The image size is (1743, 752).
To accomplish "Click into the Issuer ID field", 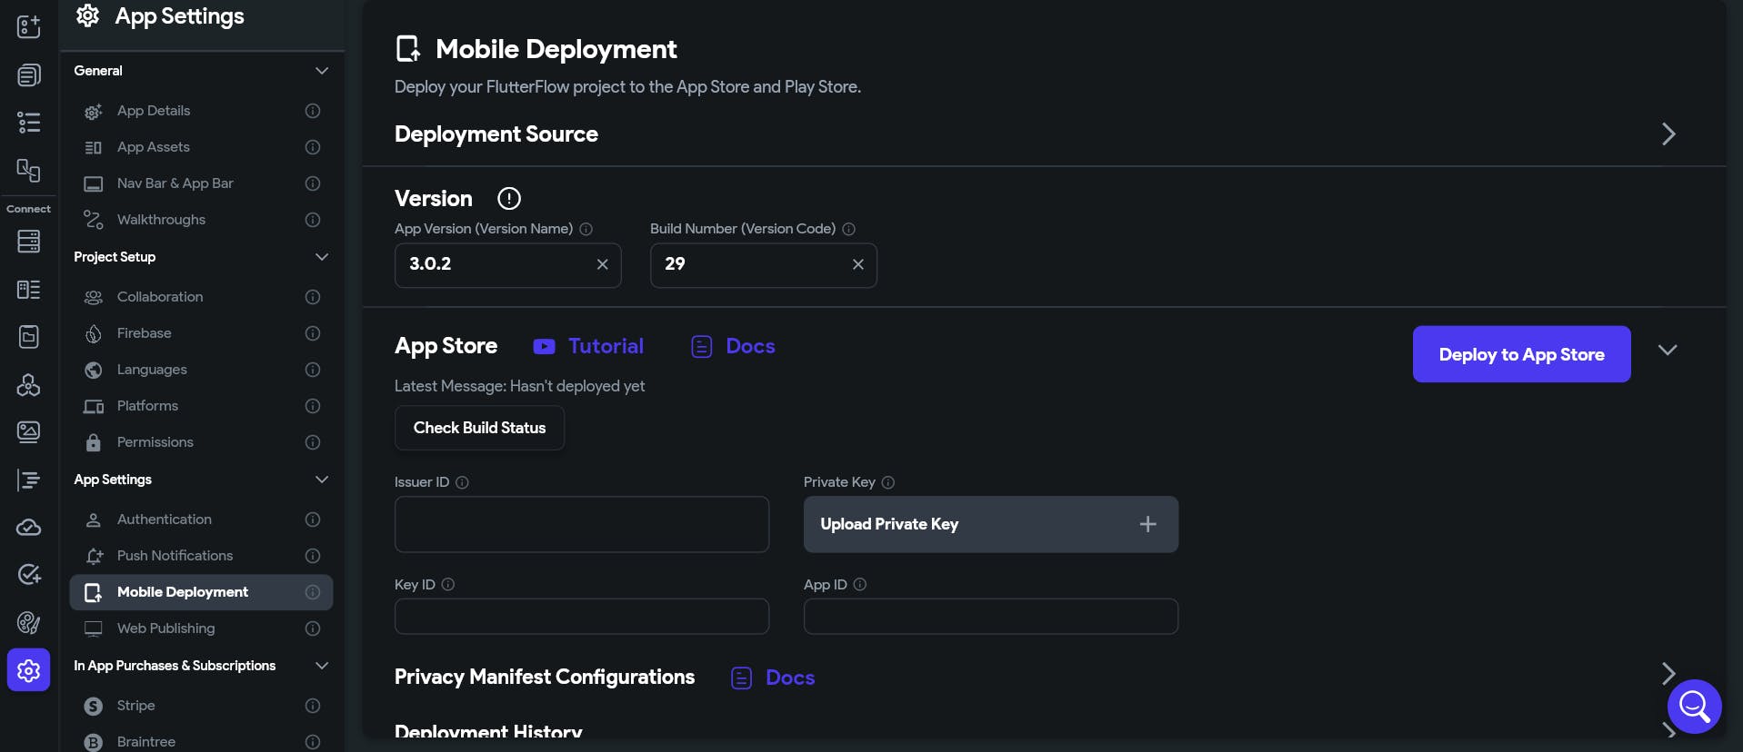I will pyautogui.click(x=581, y=524).
